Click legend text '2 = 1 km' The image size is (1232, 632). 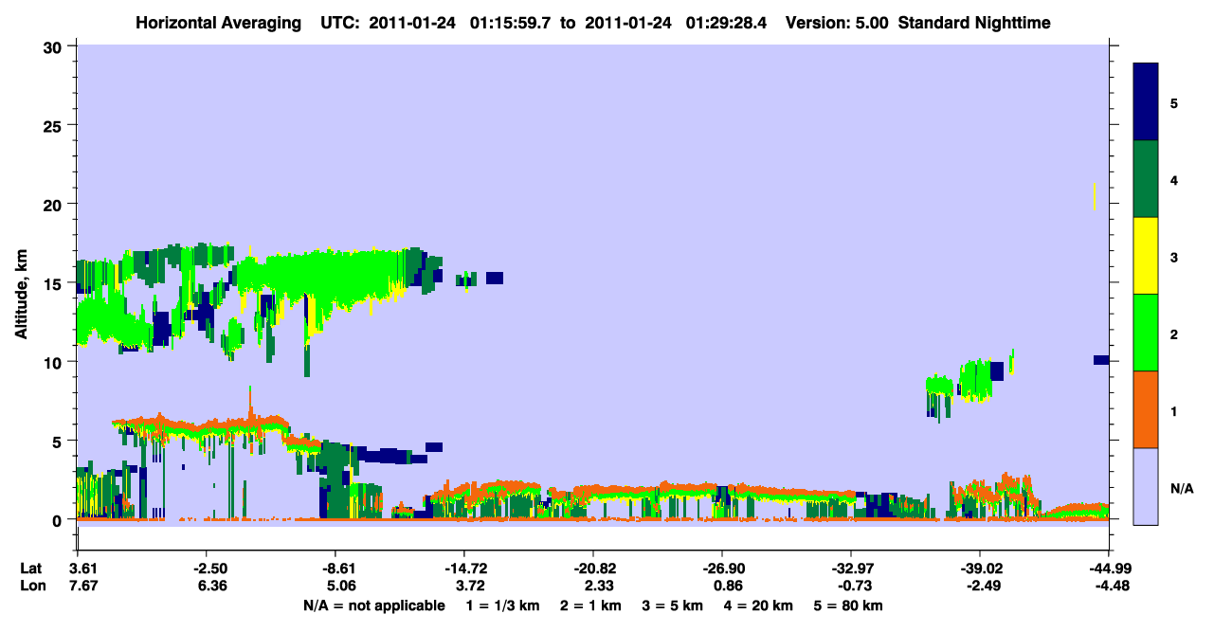(589, 605)
